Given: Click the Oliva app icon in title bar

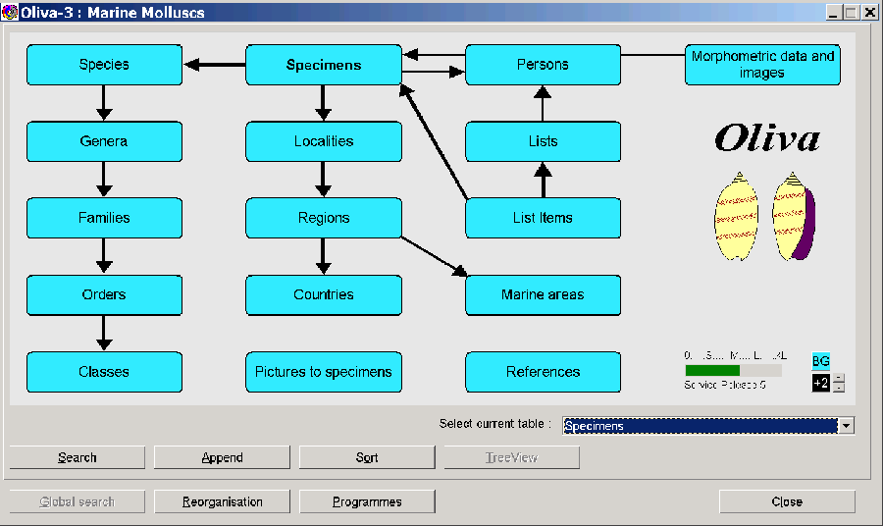Looking at the screenshot, I should pos(9,12).
